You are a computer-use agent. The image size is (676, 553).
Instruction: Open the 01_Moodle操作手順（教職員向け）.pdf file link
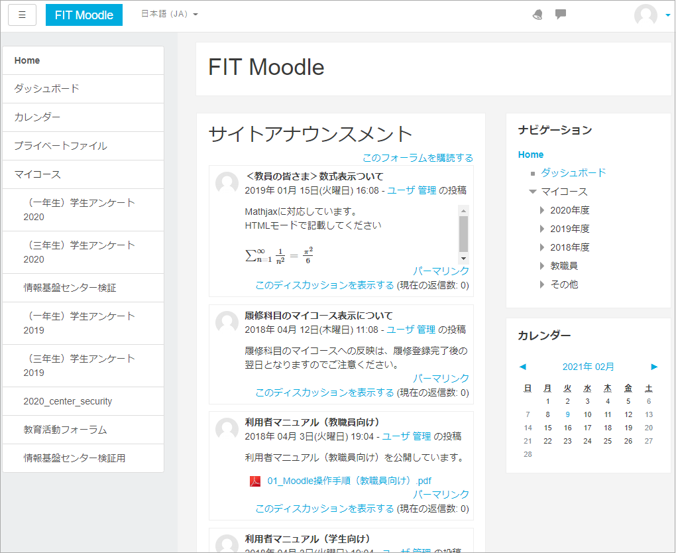tap(349, 481)
